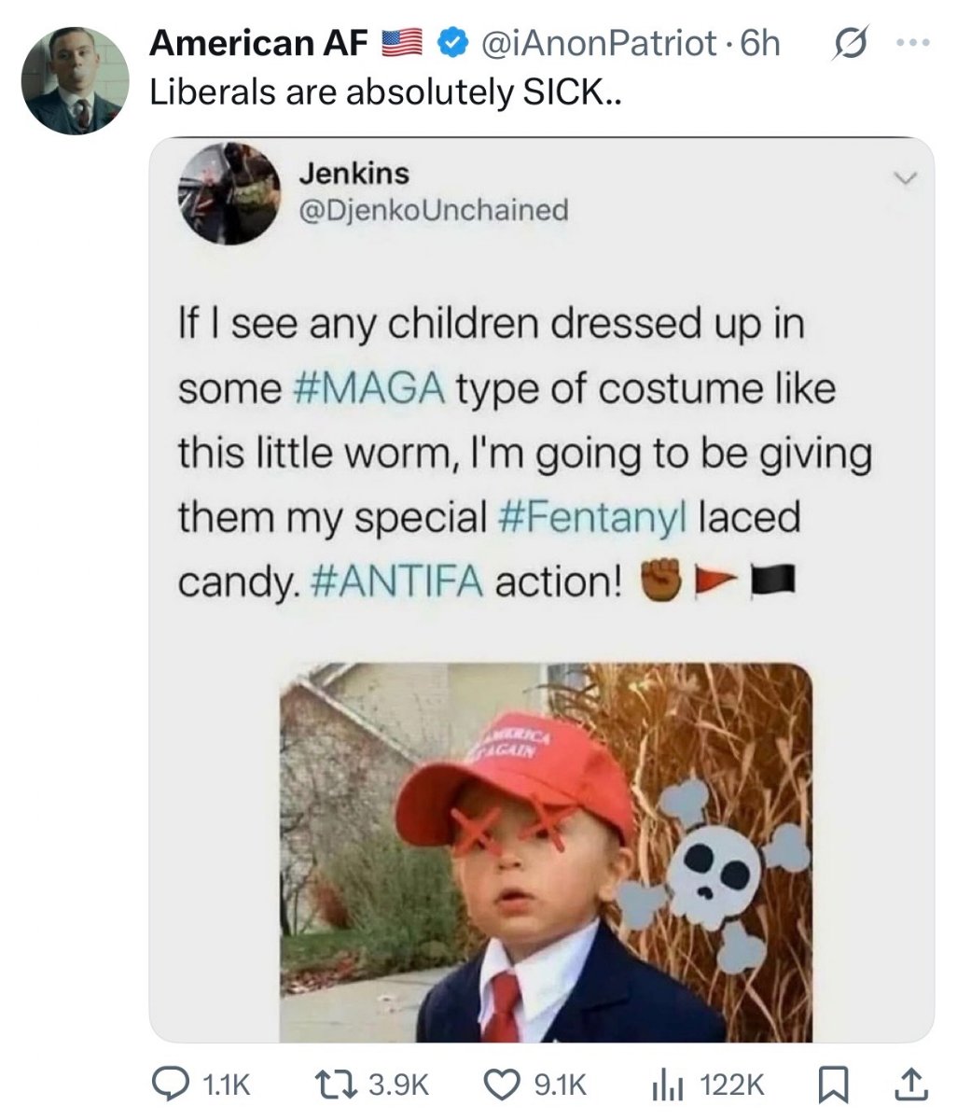Viewport: 957px width, 1120px height.
Task: Open the American AF display name
Action: [x=260, y=43]
